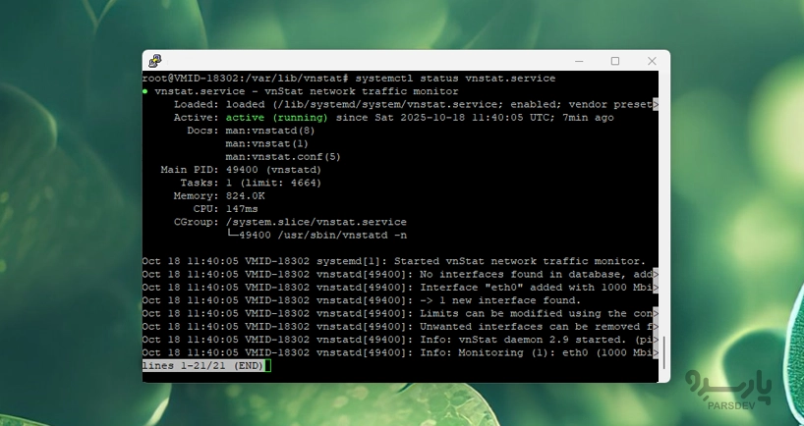Click the 'man:vnstat.conf(5)' docs entry

[x=283, y=156]
